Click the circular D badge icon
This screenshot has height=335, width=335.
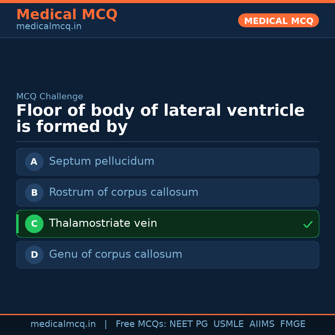(x=34, y=255)
